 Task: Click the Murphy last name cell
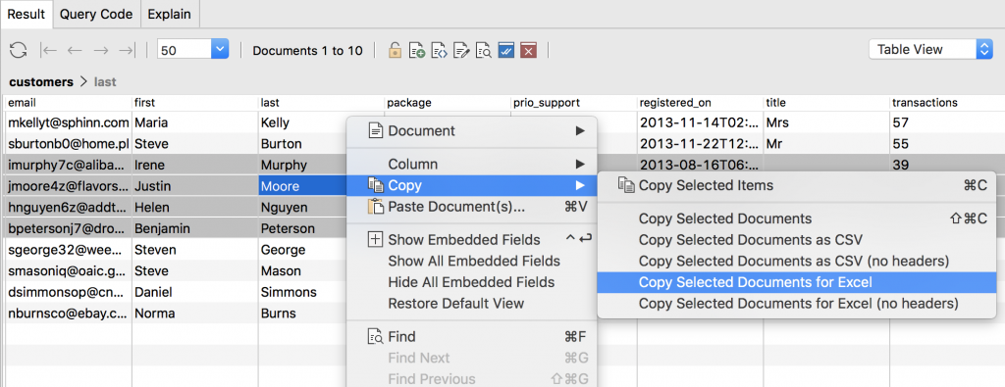(x=302, y=165)
